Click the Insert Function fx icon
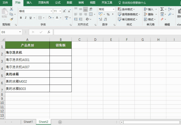Screen dimensions: 181x125 (49, 32)
